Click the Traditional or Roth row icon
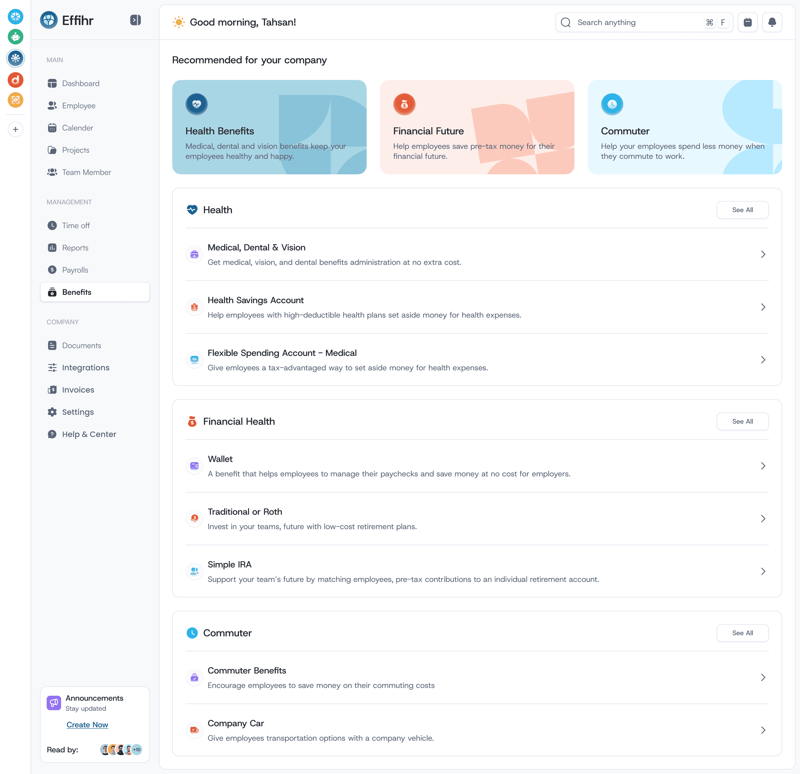This screenshot has width=800, height=774. click(194, 519)
